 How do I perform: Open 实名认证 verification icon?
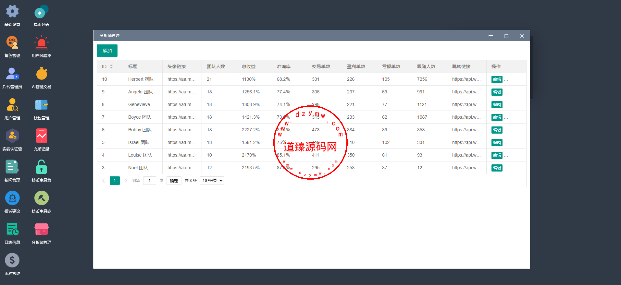click(12, 136)
